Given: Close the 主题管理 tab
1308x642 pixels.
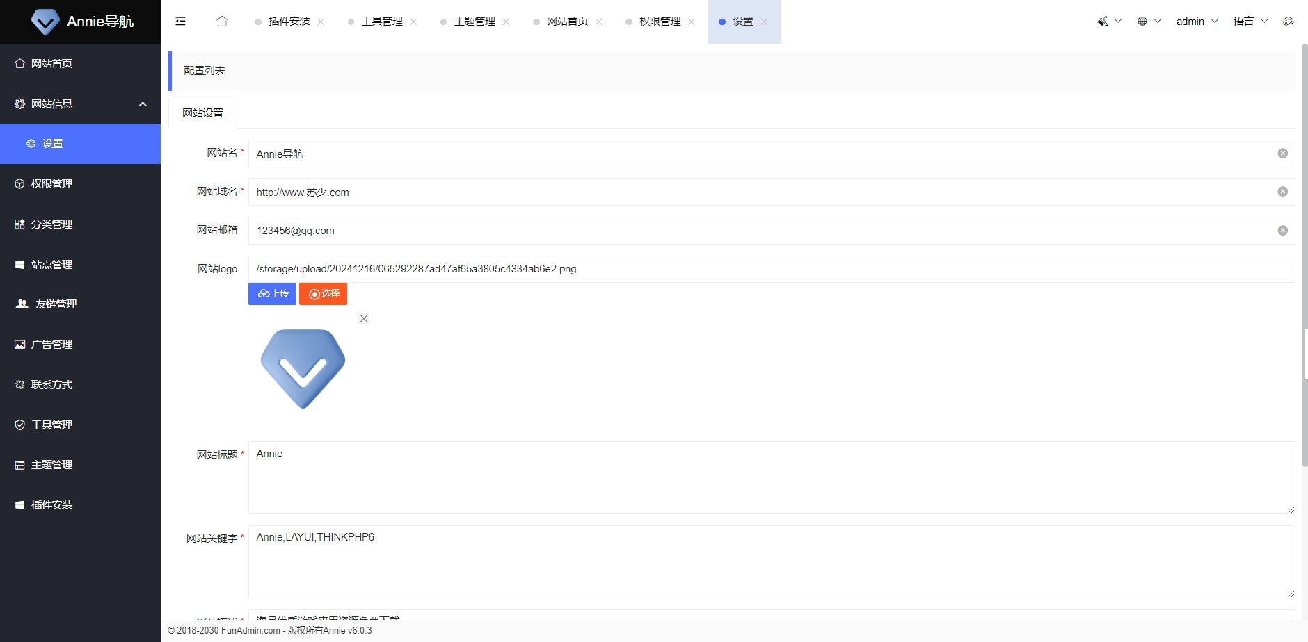Looking at the screenshot, I should pyautogui.click(x=508, y=21).
